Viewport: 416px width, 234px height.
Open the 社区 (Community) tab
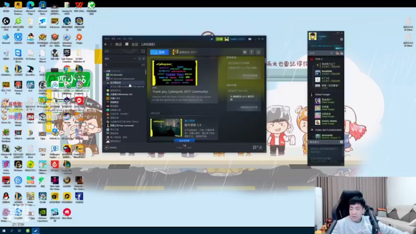point(135,44)
